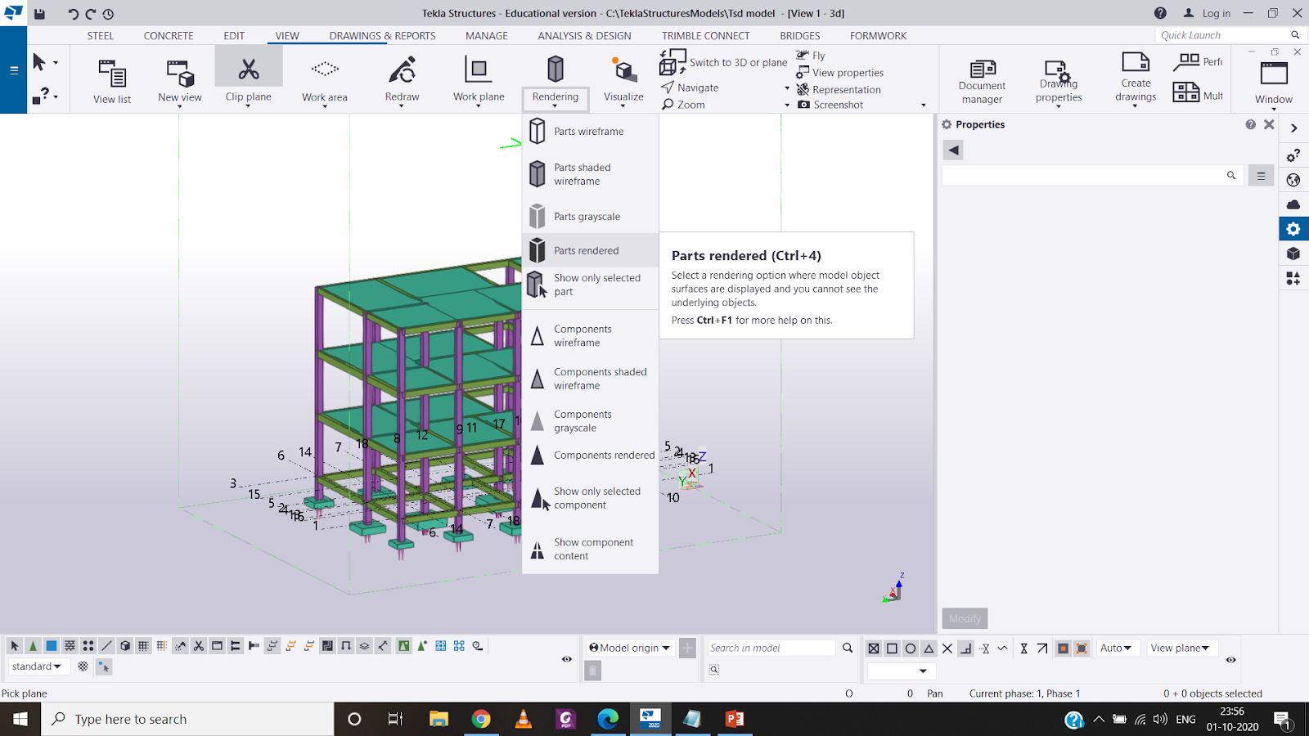The image size is (1309, 736).
Task: Click Switch to 3D or plane
Action: [x=724, y=62]
